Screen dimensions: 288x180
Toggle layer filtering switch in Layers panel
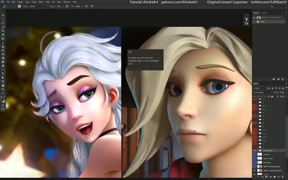[x=286, y=88]
